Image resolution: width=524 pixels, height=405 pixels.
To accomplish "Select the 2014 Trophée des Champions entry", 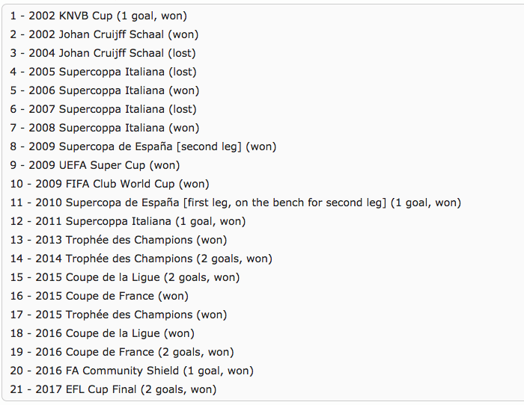I will coord(141,259).
